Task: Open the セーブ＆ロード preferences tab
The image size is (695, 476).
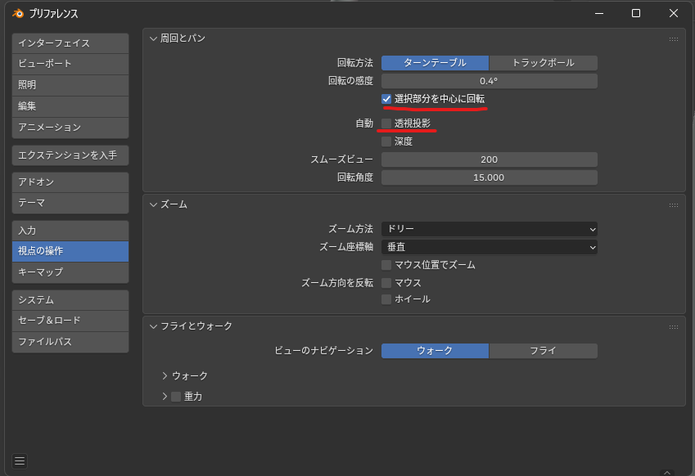Action: click(70, 321)
